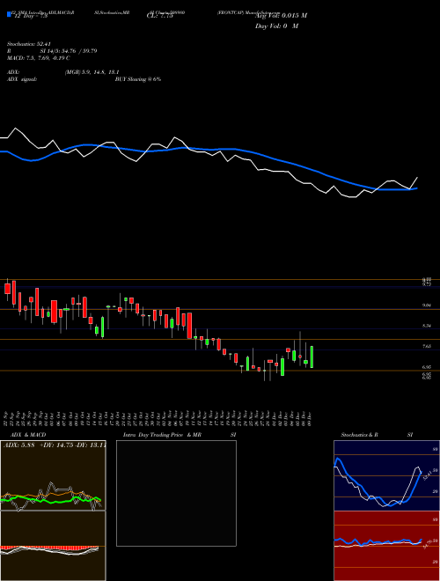Click the 'SI 14/3: 54.76 / 59.79' value
The image size is (440, 581).
click(x=69, y=51)
